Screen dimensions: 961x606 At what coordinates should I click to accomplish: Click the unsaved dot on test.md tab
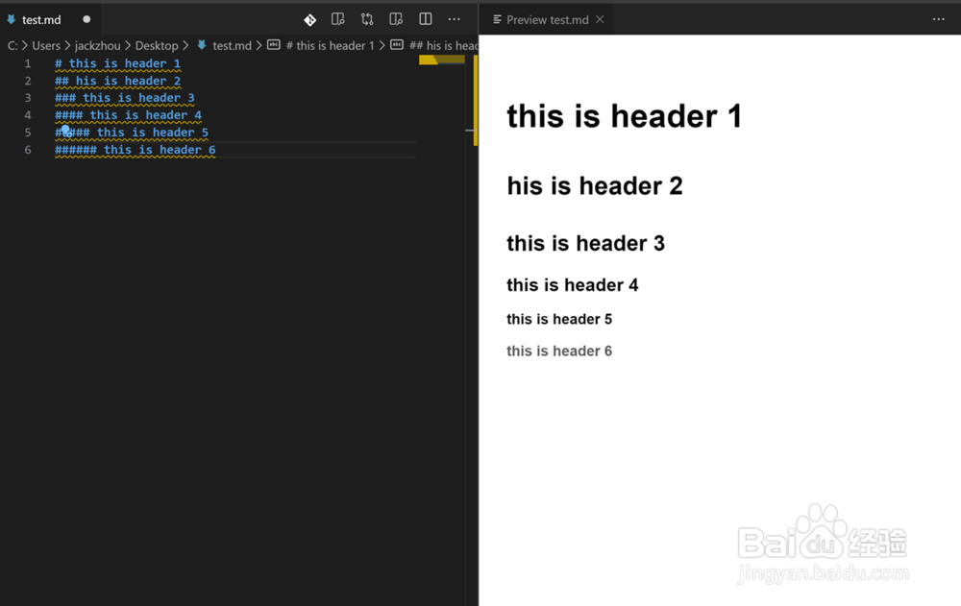[x=86, y=19]
